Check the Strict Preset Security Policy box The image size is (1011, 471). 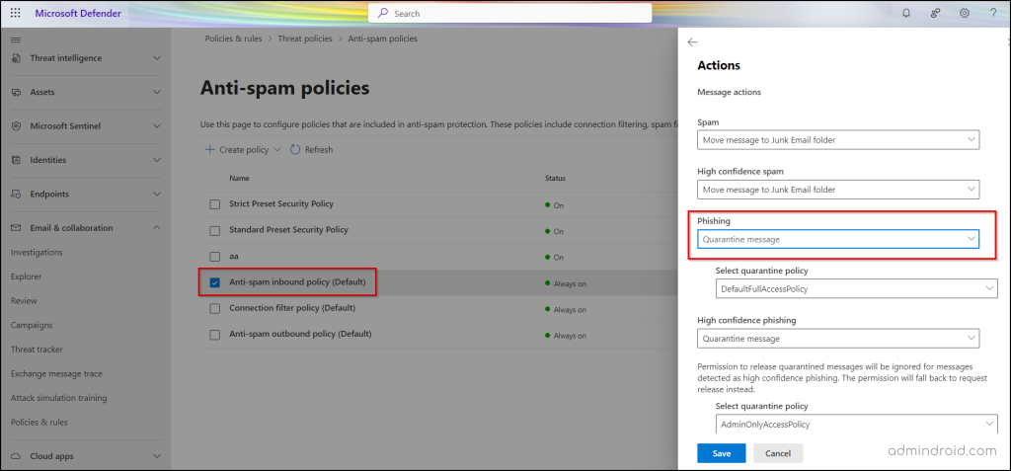[214, 204]
